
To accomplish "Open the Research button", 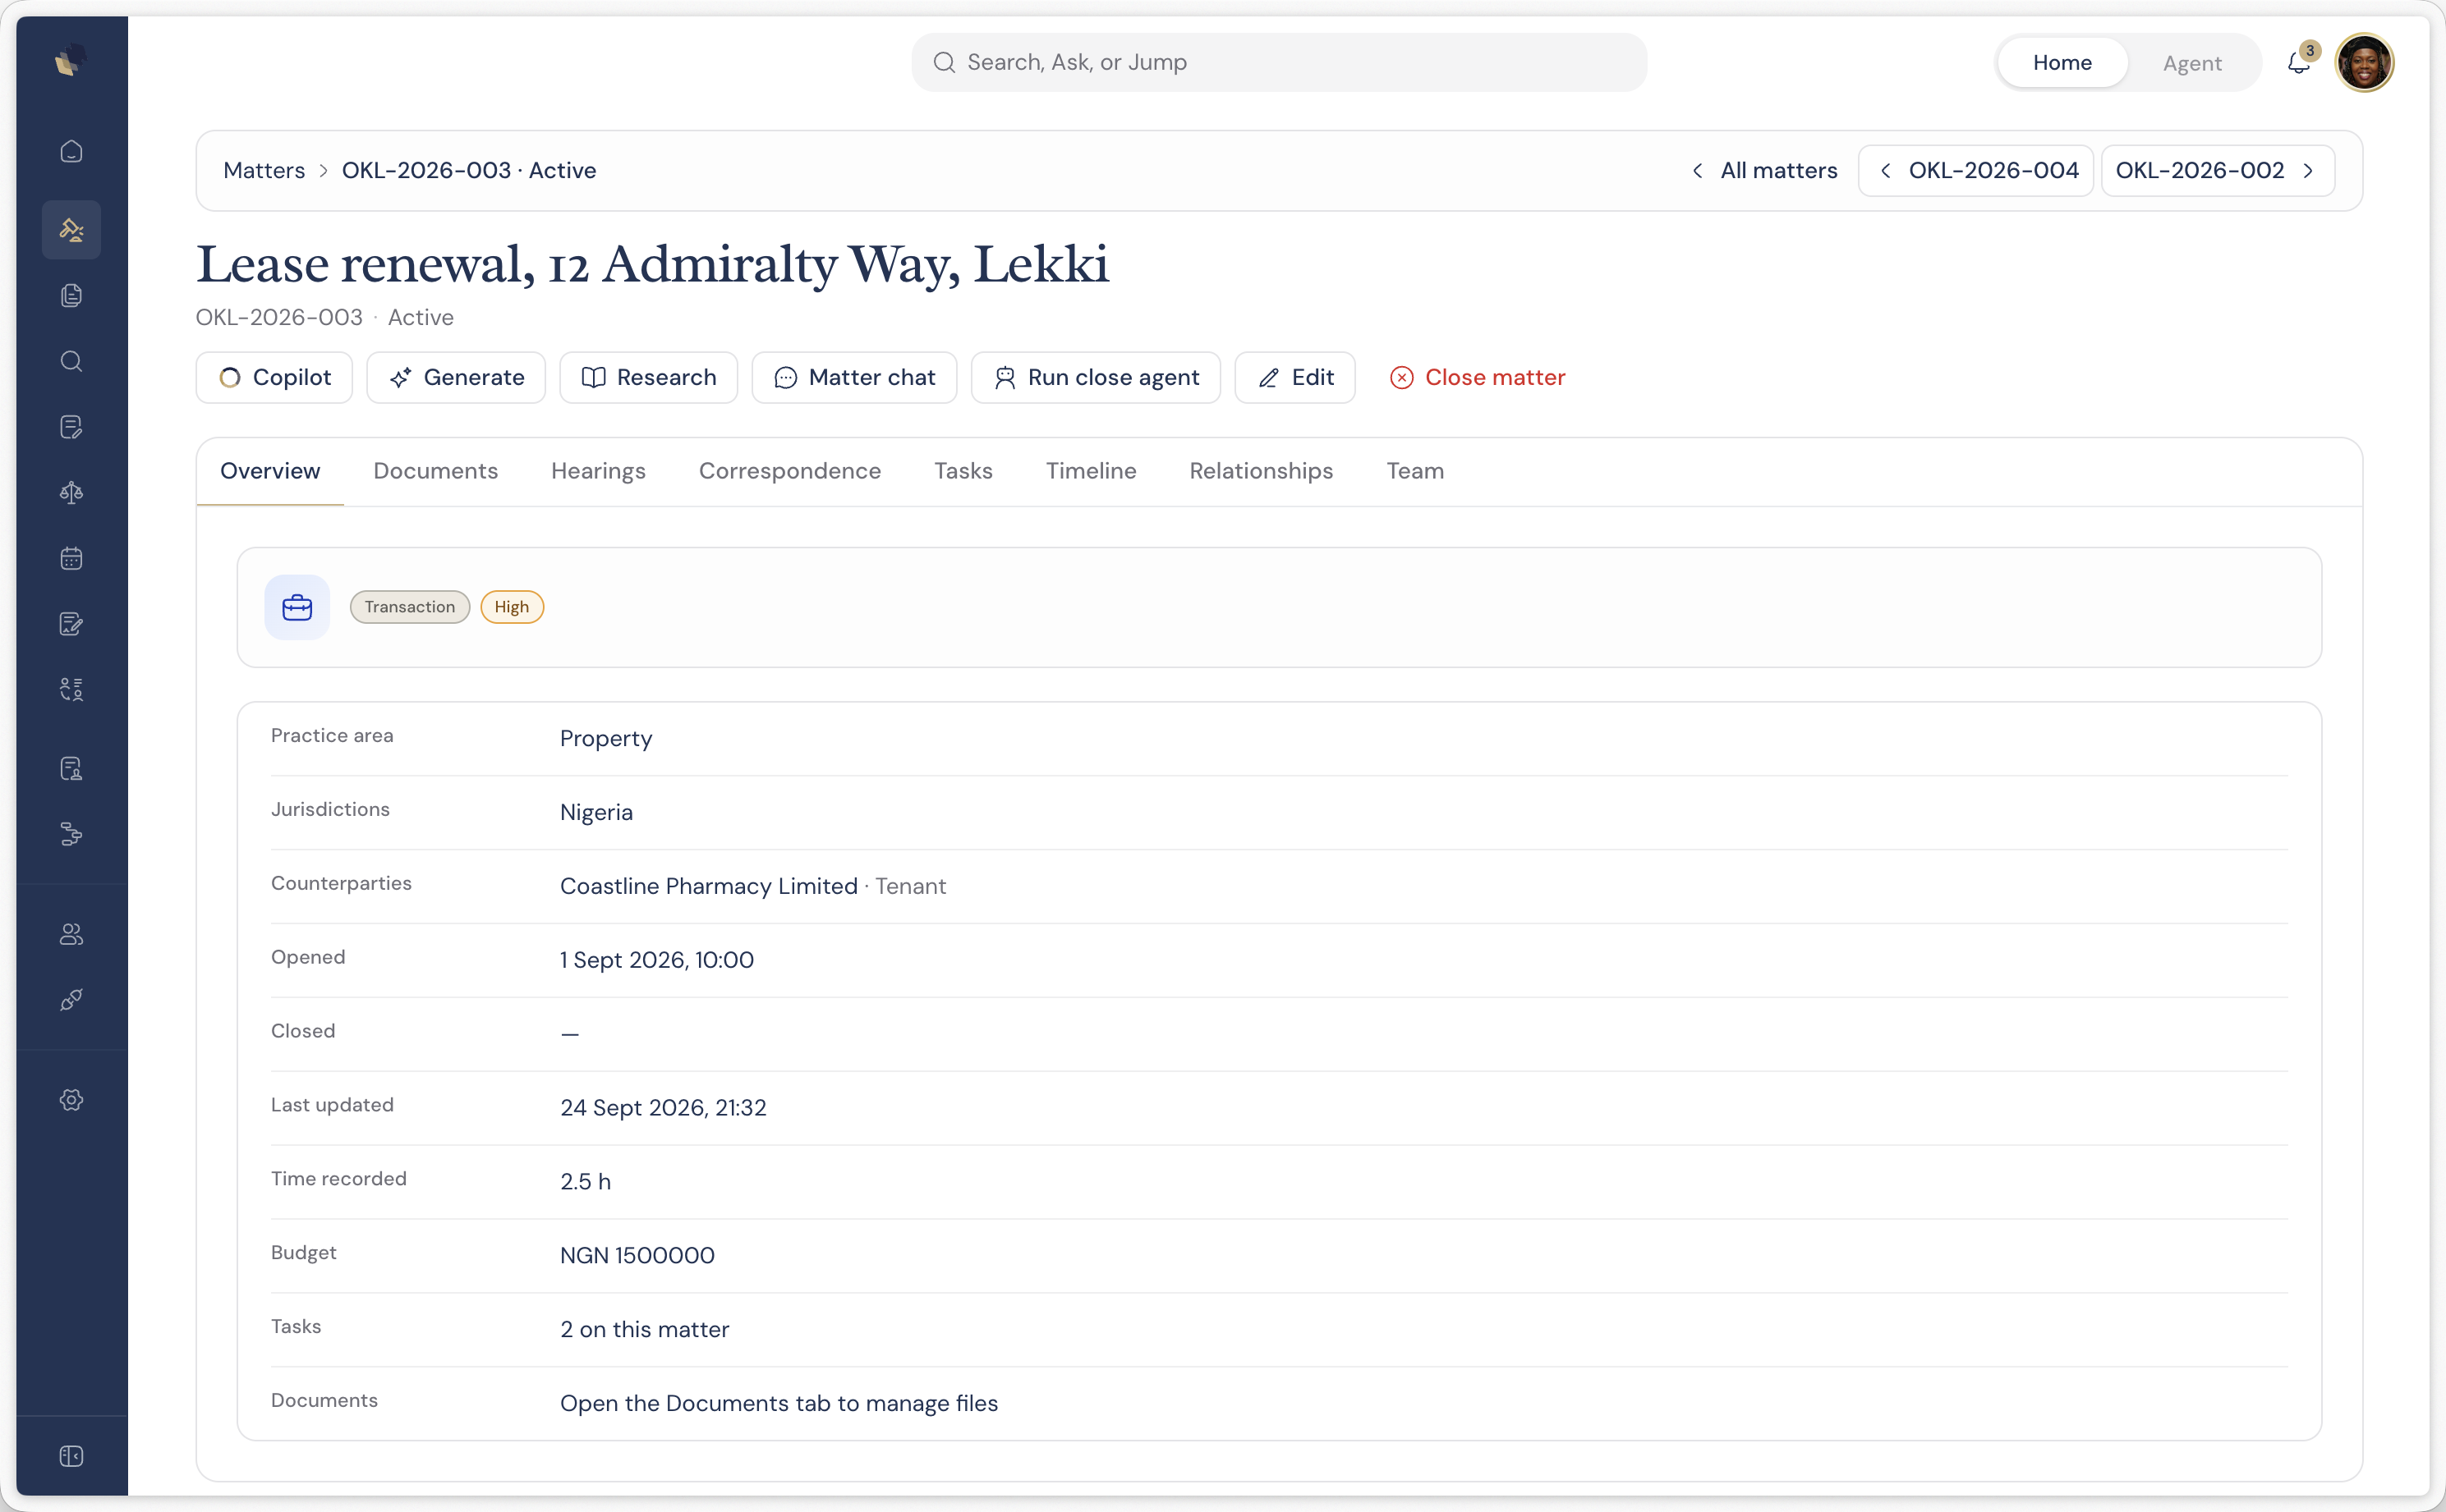I will click(648, 378).
